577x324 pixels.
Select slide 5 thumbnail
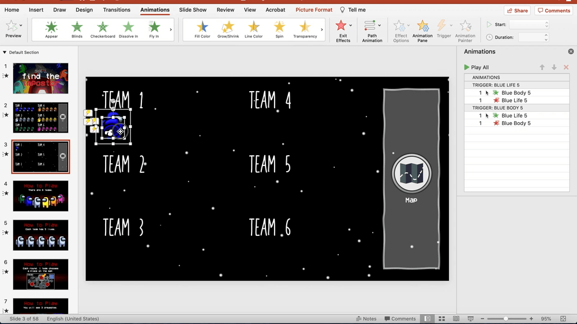coord(40,235)
